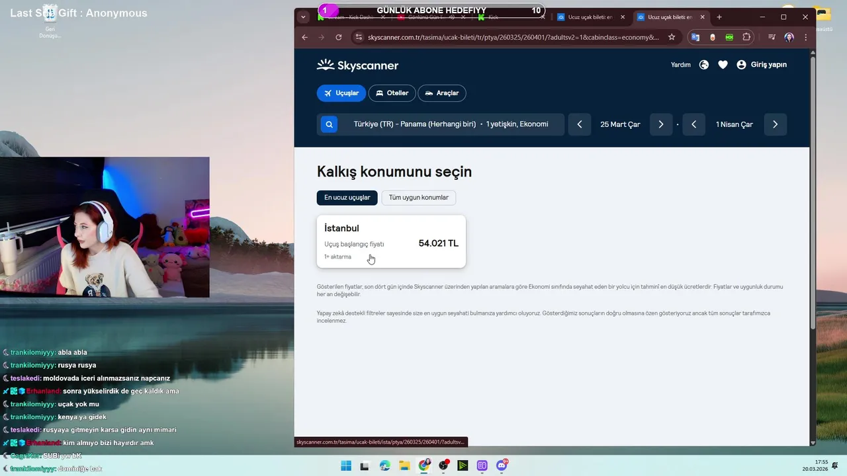
Task: Click the webcam stream overlay
Action: (105, 227)
